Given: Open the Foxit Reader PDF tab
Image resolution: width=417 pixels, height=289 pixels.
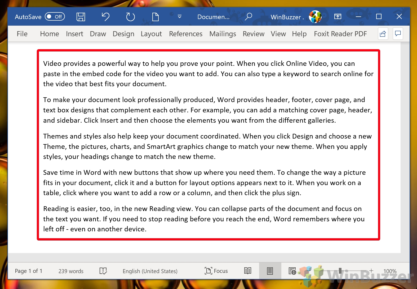Looking at the screenshot, I should click(340, 34).
